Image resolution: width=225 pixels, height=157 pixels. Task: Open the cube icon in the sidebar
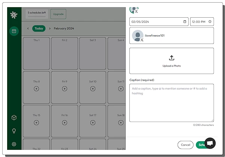coord(14,118)
